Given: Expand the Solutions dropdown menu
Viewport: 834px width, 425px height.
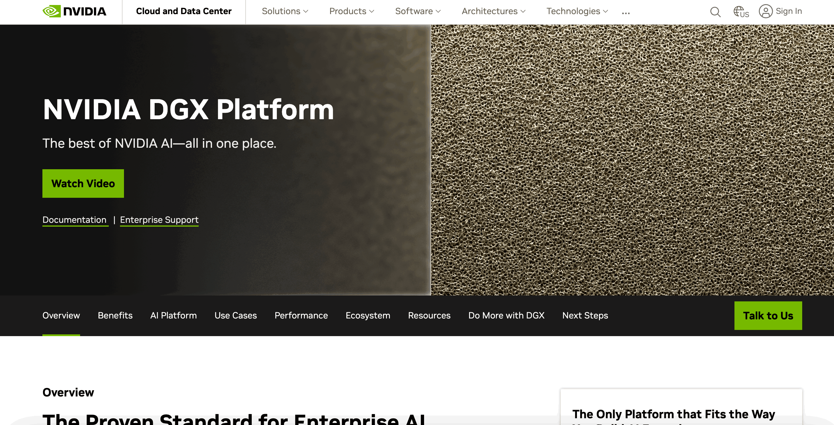Looking at the screenshot, I should click(285, 11).
